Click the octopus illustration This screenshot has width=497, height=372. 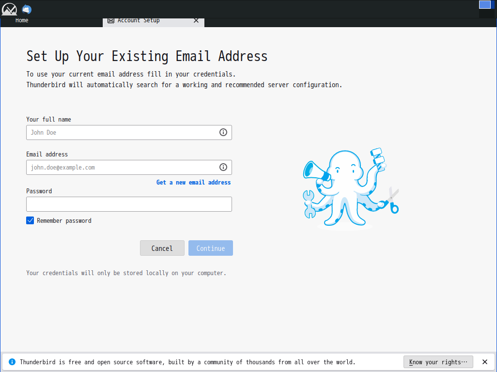tap(351, 188)
